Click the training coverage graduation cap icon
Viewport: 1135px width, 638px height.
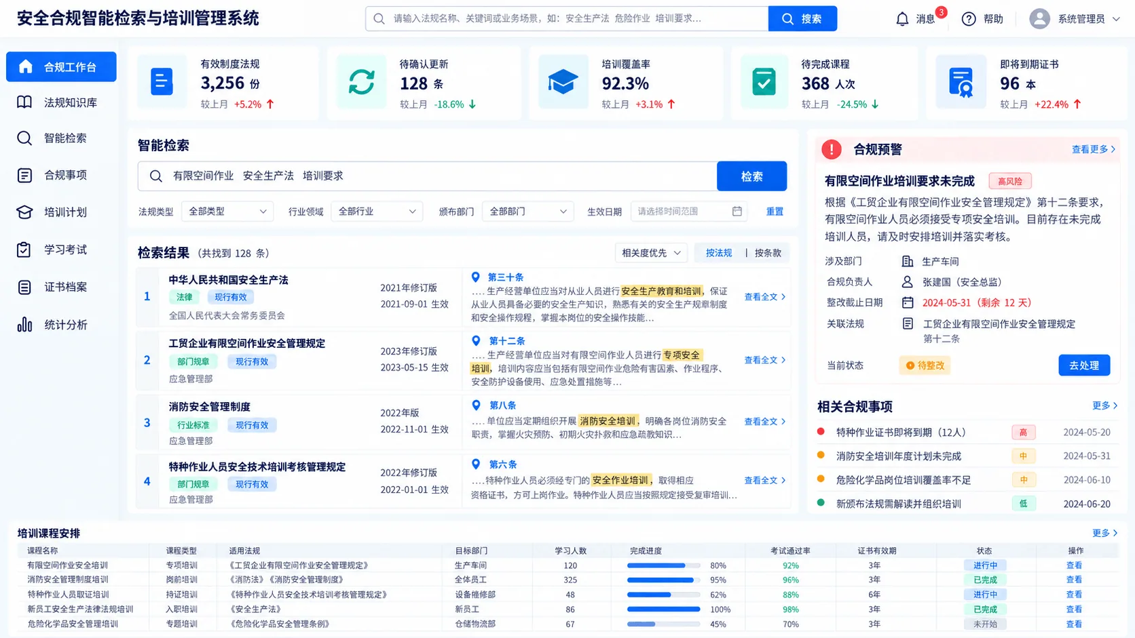click(x=563, y=82)
